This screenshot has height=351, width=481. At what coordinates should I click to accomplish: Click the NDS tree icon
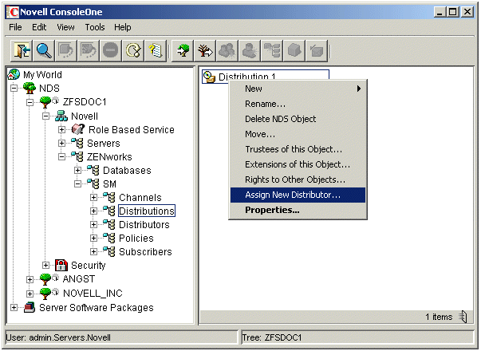coord(30,88)
